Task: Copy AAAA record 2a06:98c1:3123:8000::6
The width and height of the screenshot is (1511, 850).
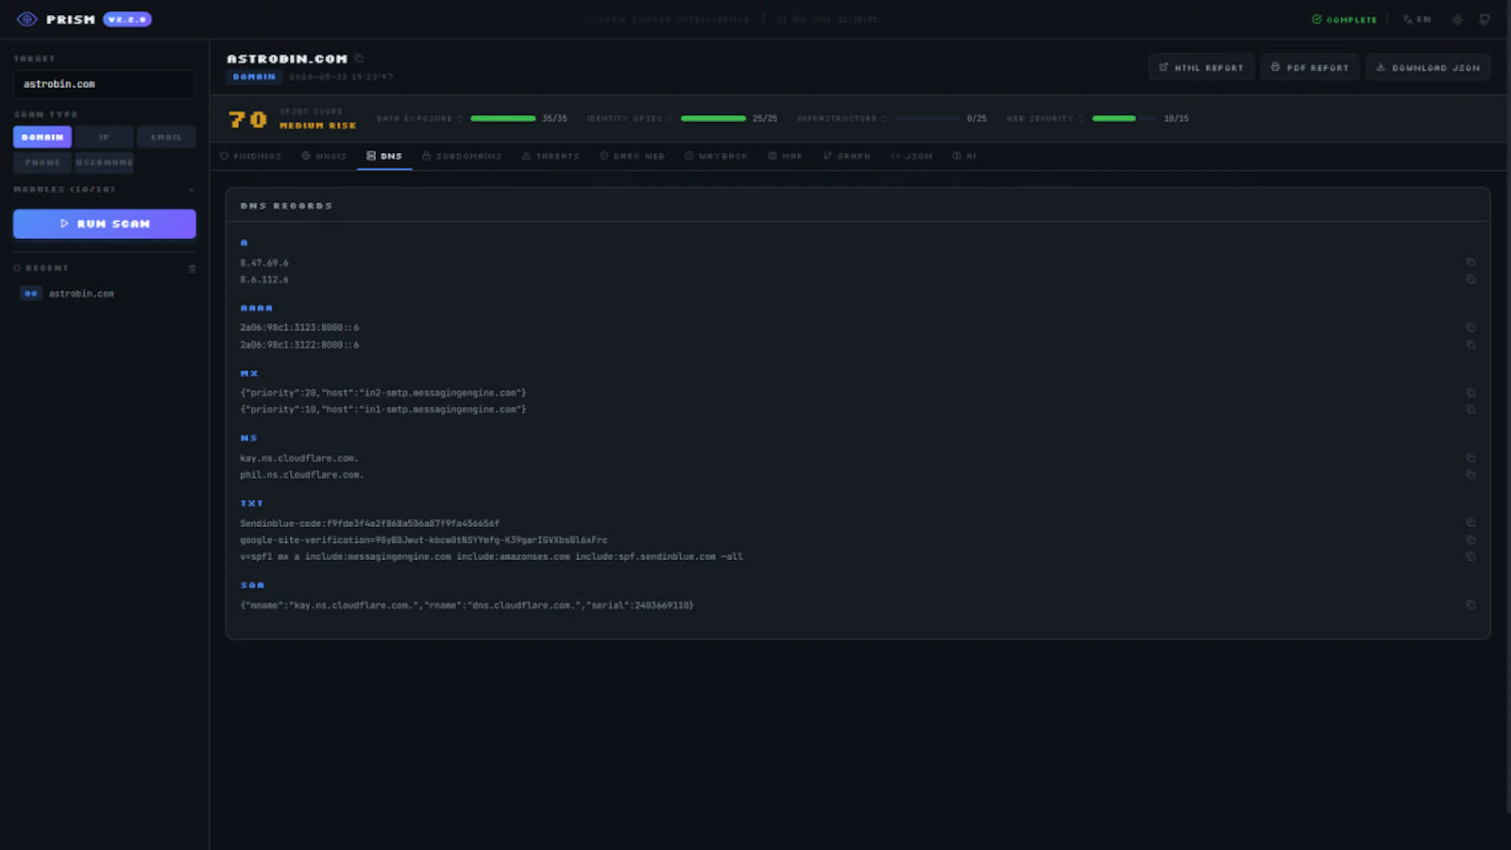Action: [1470, 328]
